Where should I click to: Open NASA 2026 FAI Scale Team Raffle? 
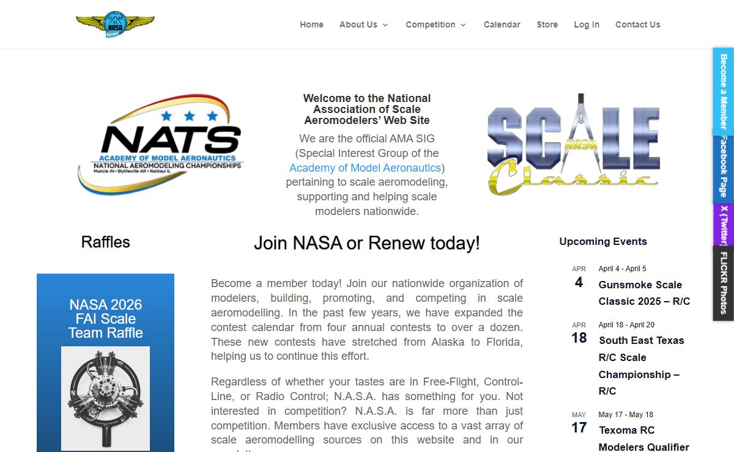tap(106, 319)
